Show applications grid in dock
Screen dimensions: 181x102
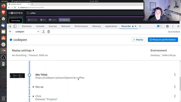(3, 99)
